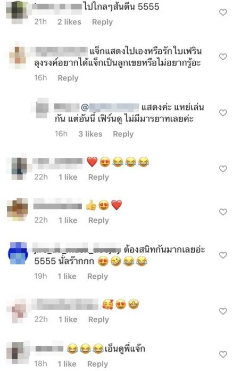View 2 likes on the top comment
The height and width of the screenshot is (371, 241).
[x=69, y=22]
